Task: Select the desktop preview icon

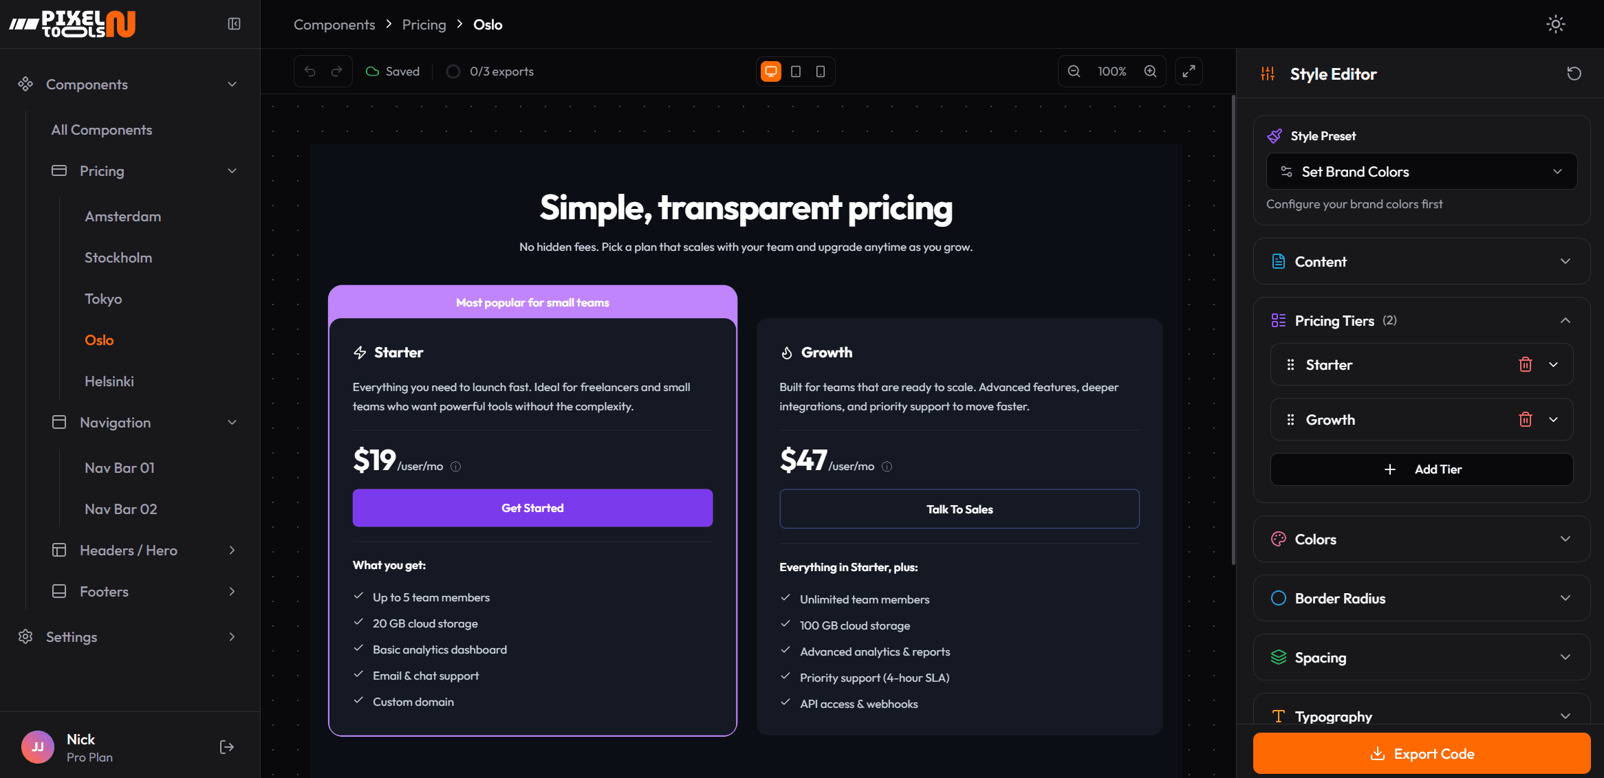Action: 771,71
